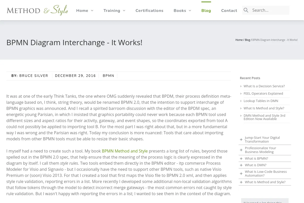Viewport: 304px width, 203px height.
Task: Expand Jump-Start Your Digital Transformation
Action: click(265, 140)
